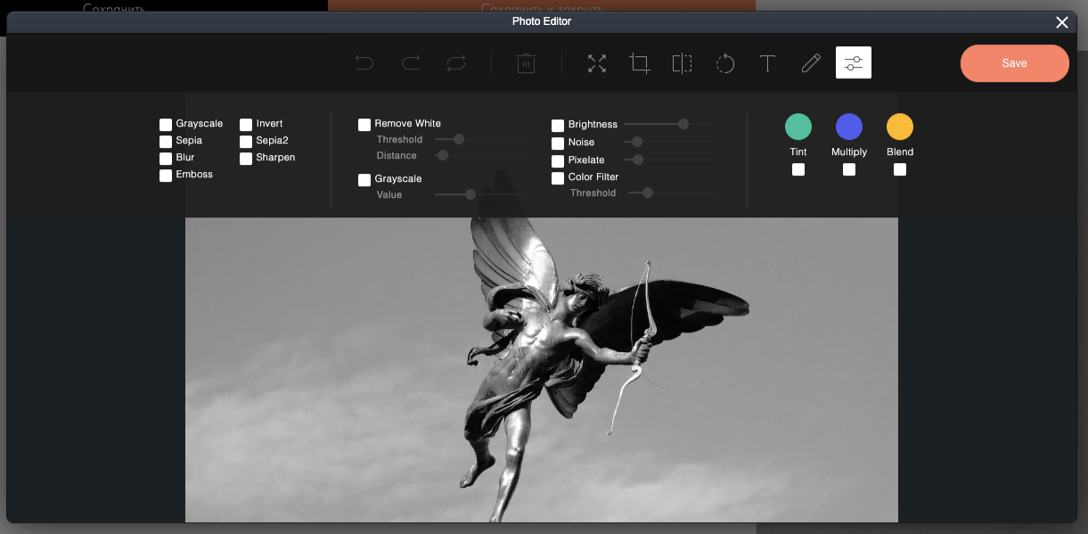Viewport: 1088px width, 534px height.
Task: Click the Pixelate slider
Action: click(x=668, y=160)
